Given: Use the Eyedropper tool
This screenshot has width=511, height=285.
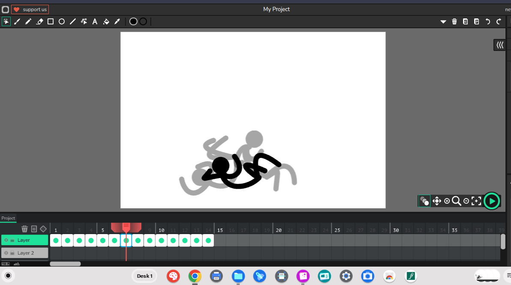Looking at the screenshot, I should pyautogui.click(x=117, y=21).
